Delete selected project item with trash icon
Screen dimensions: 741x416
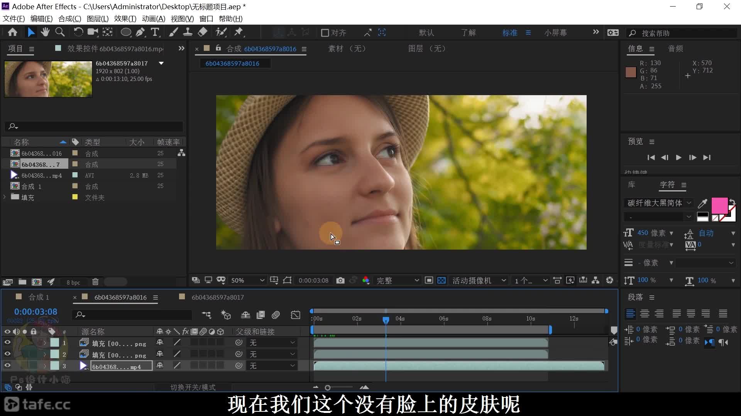(x=95, y=282)
